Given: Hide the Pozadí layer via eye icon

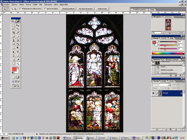Looking at the screenshot, I should 153,93.
